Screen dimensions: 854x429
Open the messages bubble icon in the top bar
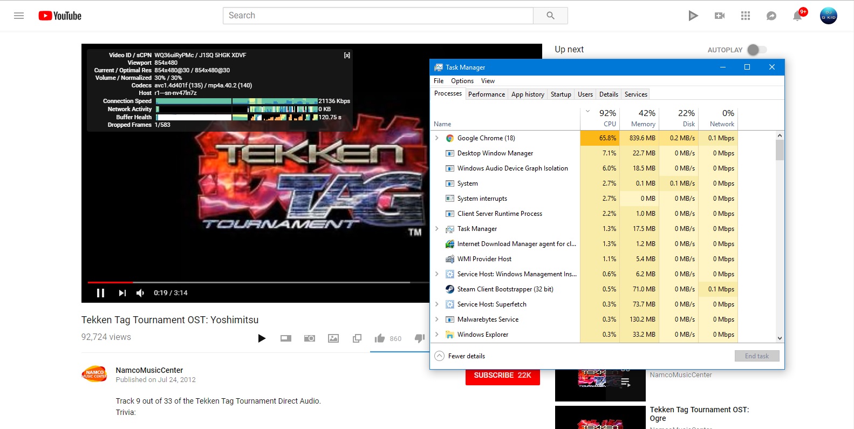(771, 16)
